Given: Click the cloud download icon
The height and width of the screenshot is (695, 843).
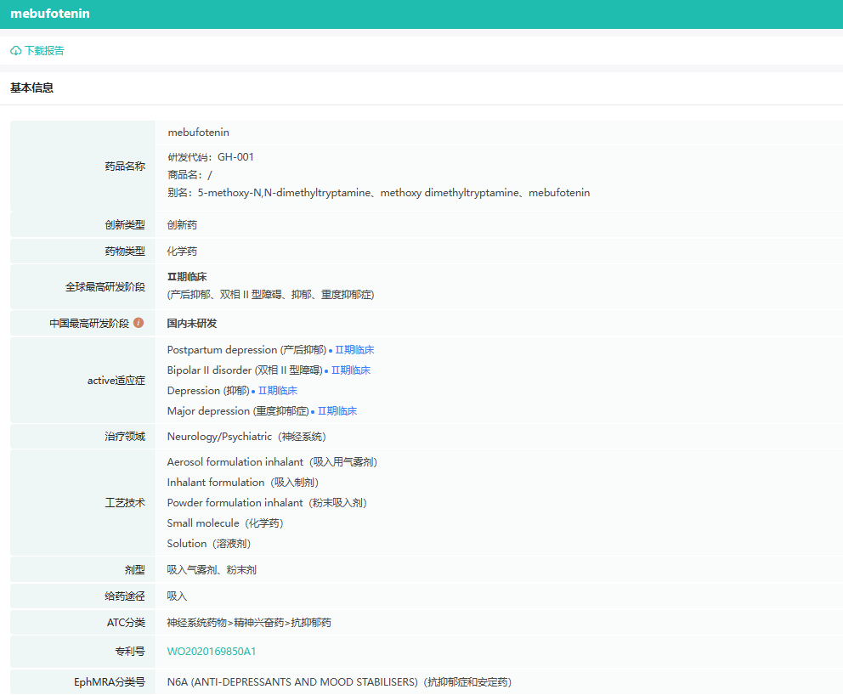Looking at the screenshot, I should [16, 51].
